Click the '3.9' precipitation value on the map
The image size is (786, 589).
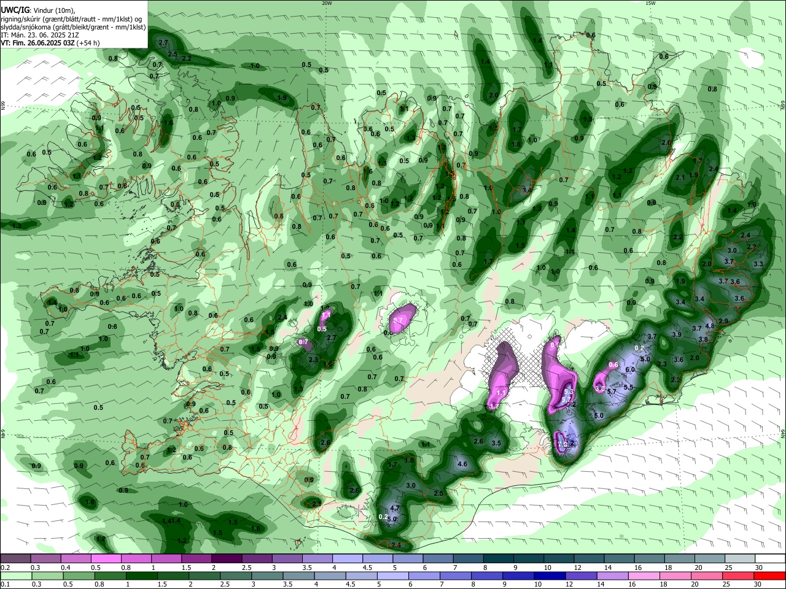(x=677, y=334)
